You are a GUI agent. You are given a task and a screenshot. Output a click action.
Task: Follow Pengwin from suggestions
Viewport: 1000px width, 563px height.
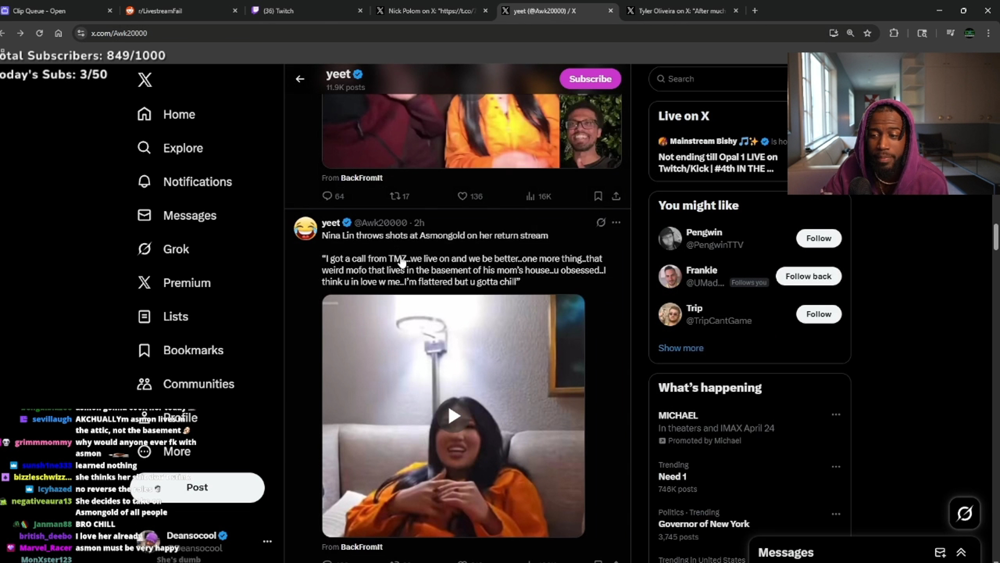tap(818, 238)
